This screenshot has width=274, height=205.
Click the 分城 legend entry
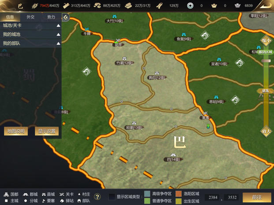[x=31, y=201]
